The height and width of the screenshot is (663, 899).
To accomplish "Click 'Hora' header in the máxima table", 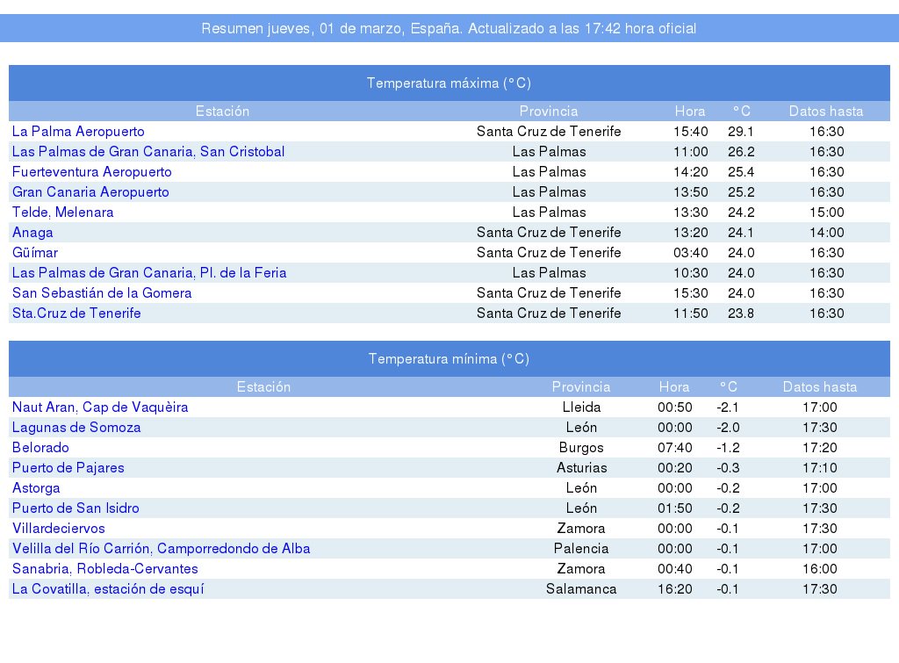I will coord(690,112).
